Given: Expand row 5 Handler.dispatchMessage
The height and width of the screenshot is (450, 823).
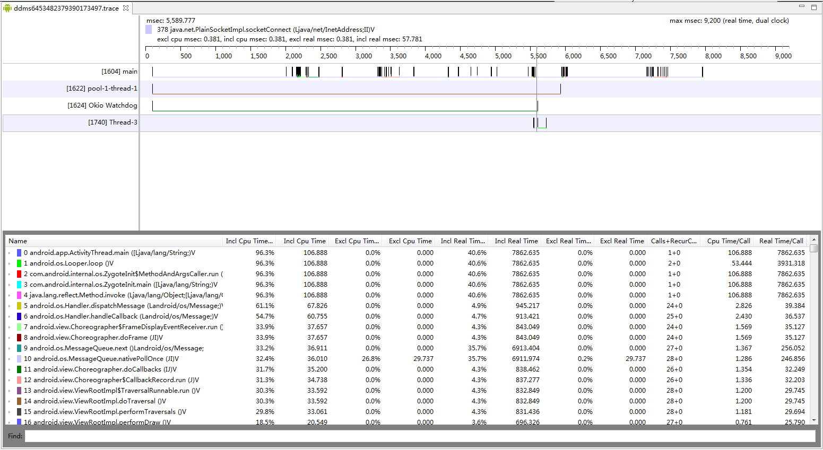Looking at the screenshot, I should point(9,306).
